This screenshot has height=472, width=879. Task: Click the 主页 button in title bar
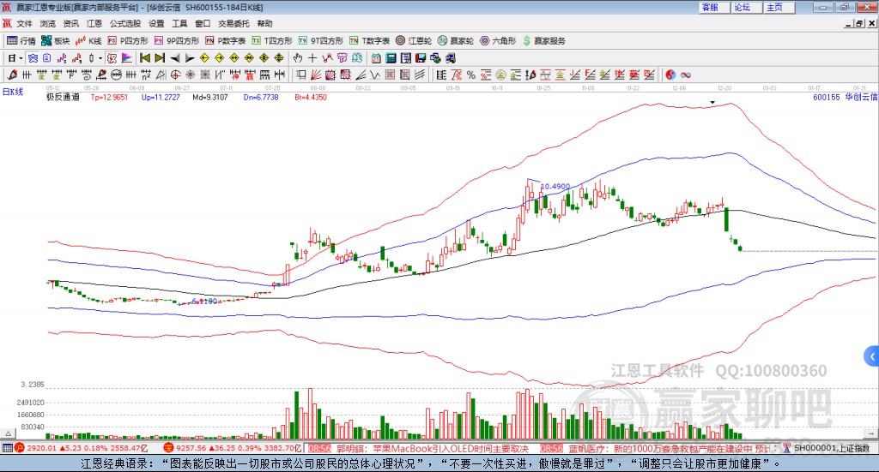click(779, 7)
